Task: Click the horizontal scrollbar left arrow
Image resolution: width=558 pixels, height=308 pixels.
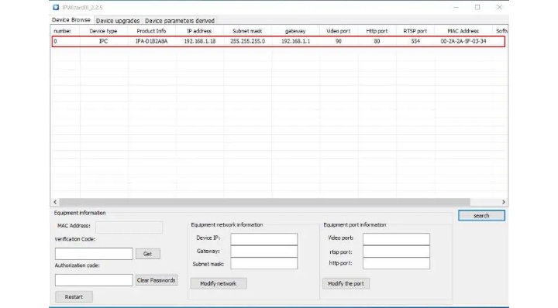Action: click(55, 202)
